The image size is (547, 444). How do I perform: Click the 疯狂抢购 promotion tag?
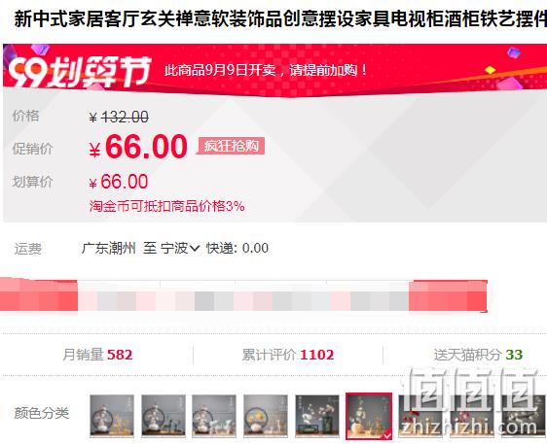[232, 146]
